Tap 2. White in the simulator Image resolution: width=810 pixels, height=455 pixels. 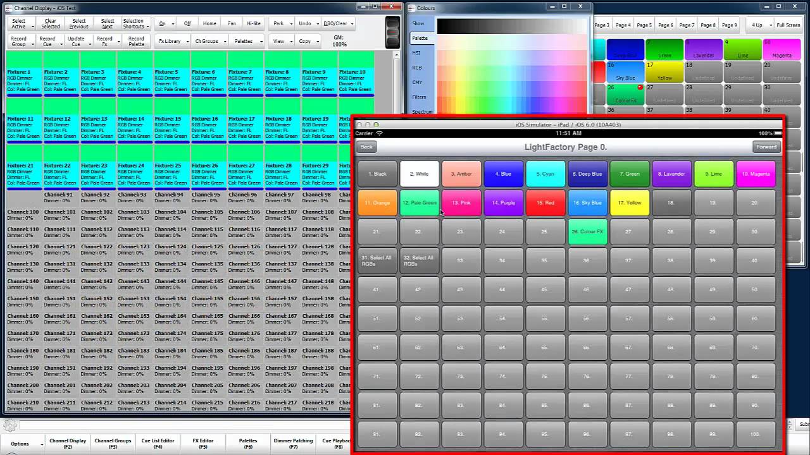pos(420,174)
